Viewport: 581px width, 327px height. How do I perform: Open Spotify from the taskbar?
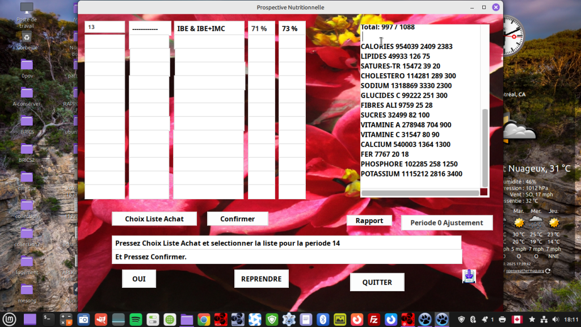(136, 319)
